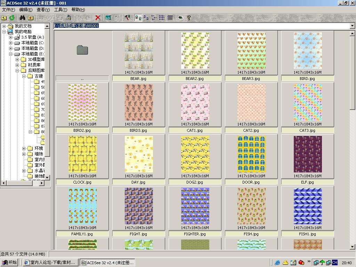This screenshot has height=267, width=356.
Task: Click the 20:40 system clock
Action: (x=347, y=263)
